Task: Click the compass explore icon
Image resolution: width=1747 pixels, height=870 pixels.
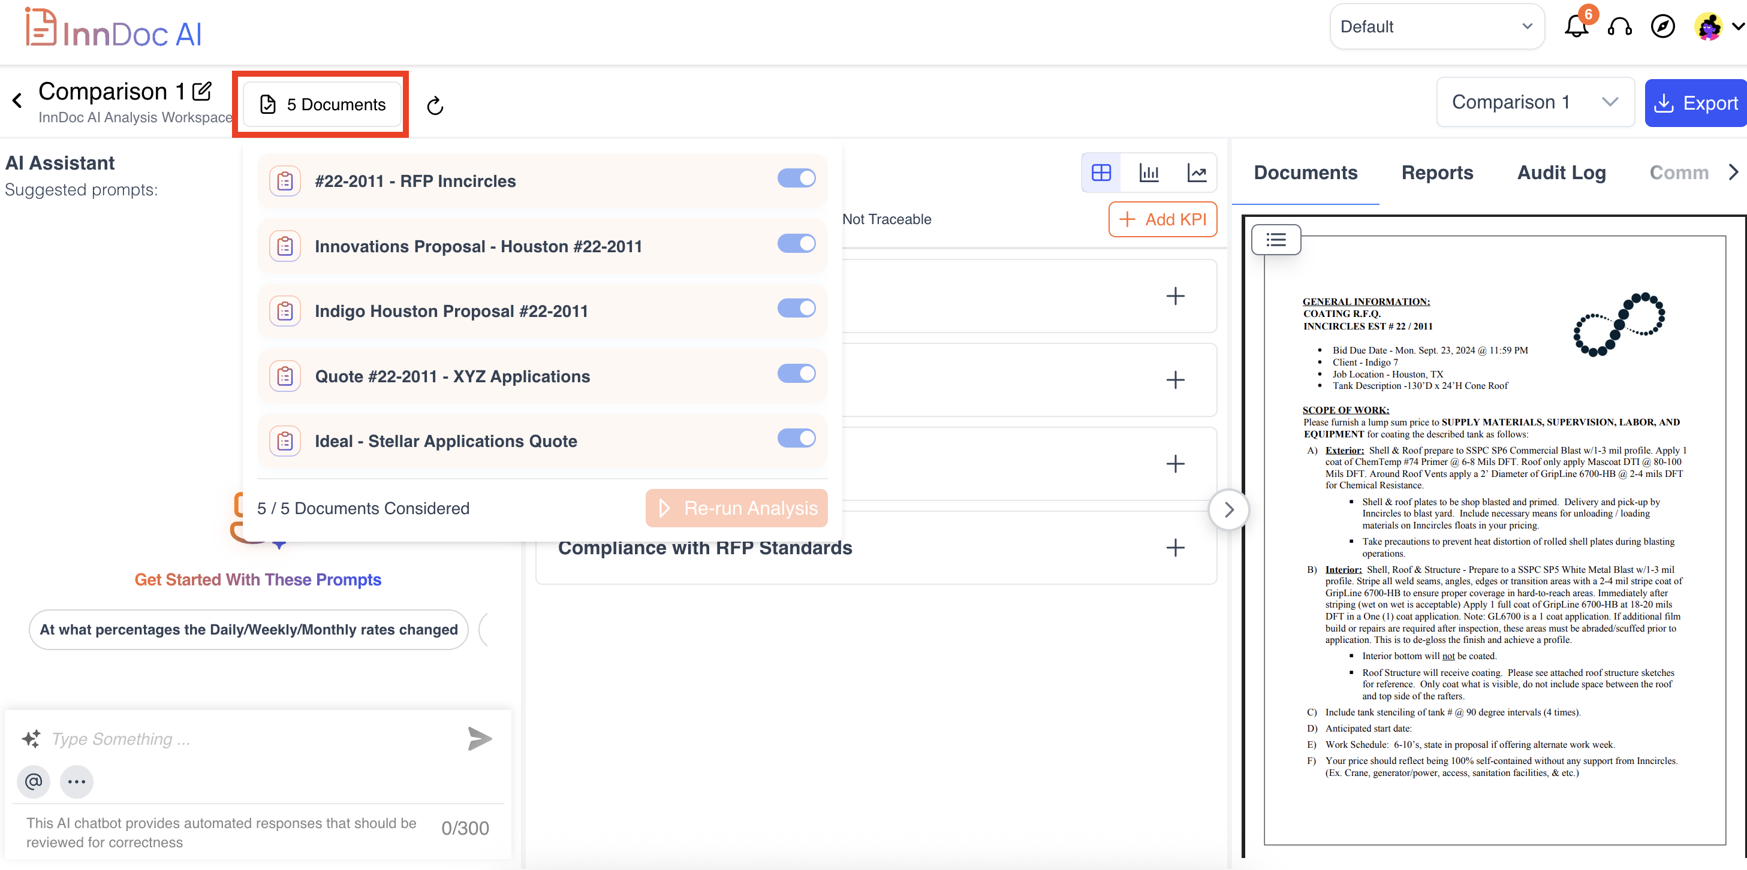Action: [1662, 27]
